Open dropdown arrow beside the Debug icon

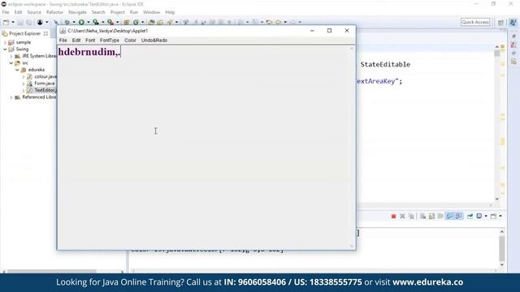[x=74, y=22]
